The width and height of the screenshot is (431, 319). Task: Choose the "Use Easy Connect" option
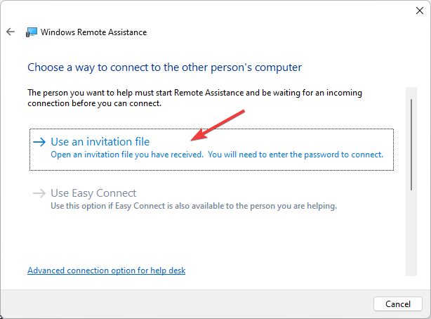[x=93, y=193]
